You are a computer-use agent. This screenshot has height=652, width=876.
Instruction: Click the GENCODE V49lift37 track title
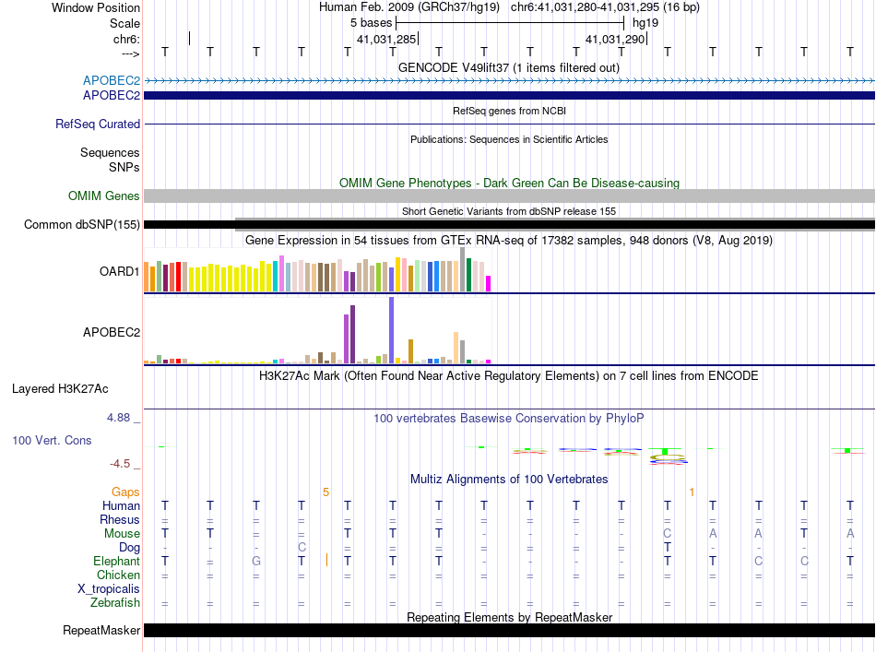tap(509, 67)
